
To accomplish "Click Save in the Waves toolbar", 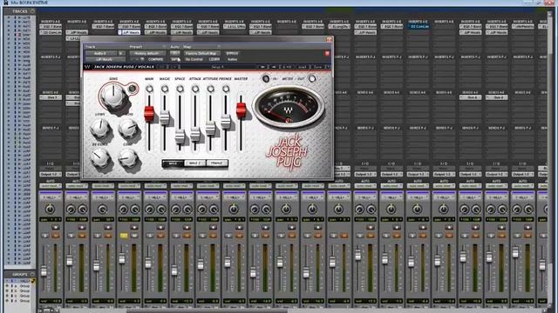I will [x=317, y=67].
